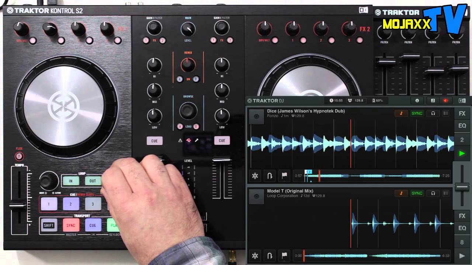This screenshot has height=265, width=472.
Task: Click the left deck TEMPO fader on S2
Action: [18, 205]
